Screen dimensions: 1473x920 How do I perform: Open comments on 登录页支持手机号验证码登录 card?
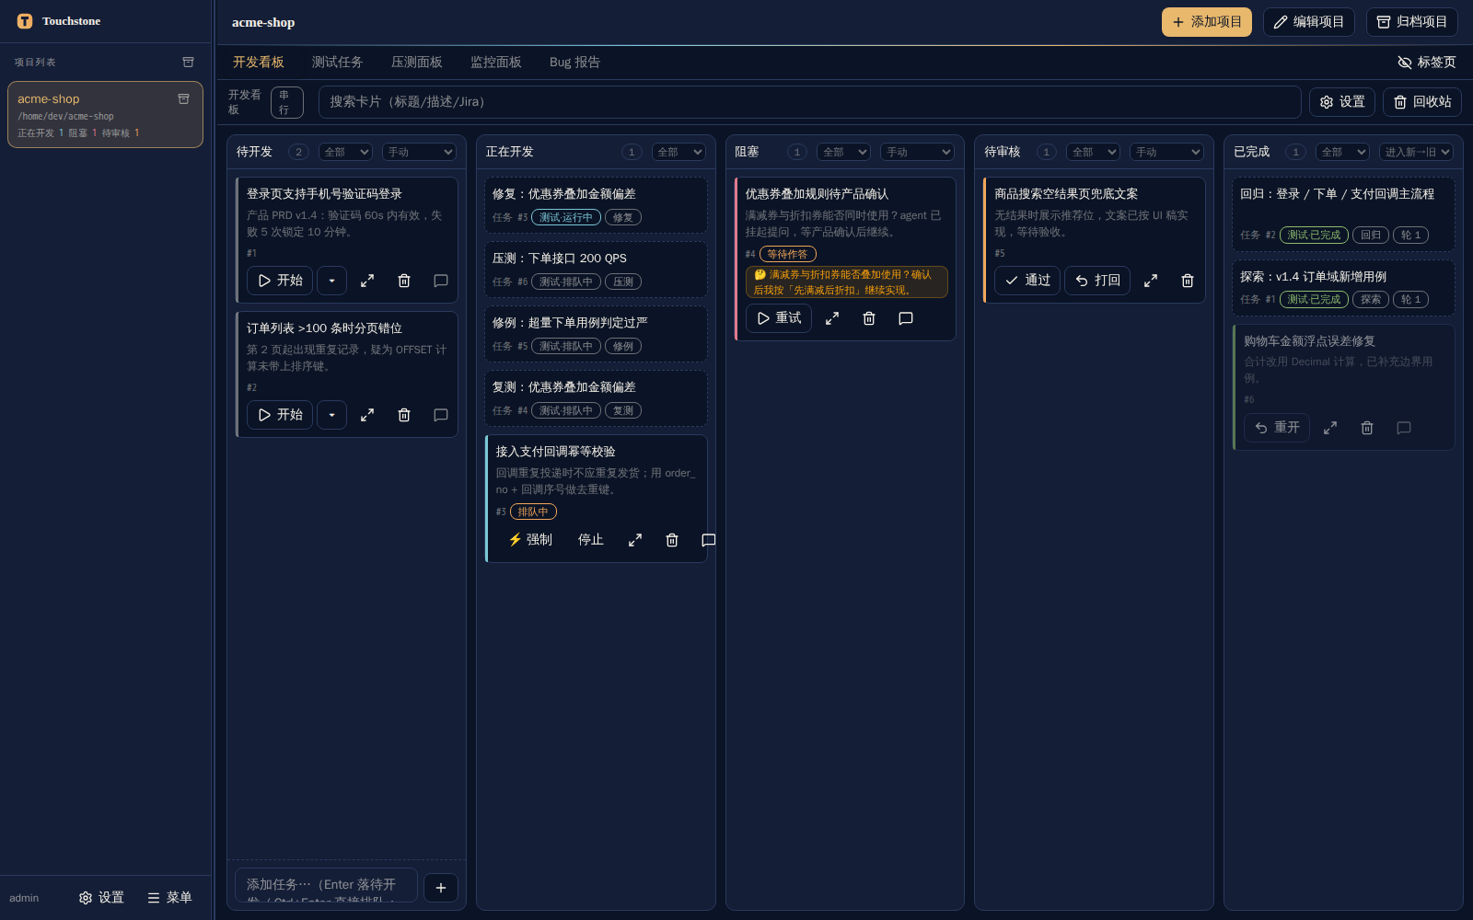click(441, 281)
